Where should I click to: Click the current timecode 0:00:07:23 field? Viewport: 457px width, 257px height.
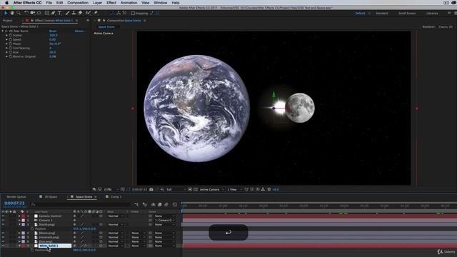tap(14, 203)
